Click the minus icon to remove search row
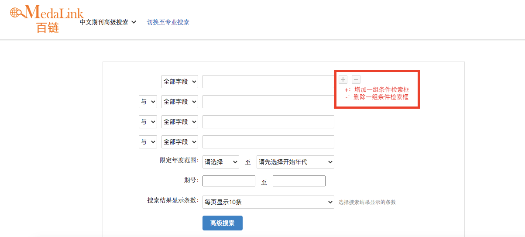Viewport: 525px width, 237px height. pos(356,79)
